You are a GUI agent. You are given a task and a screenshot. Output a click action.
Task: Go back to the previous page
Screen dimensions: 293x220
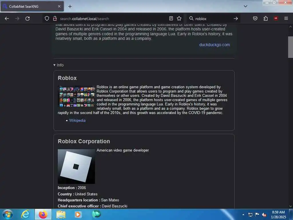[x=7, y=19]
